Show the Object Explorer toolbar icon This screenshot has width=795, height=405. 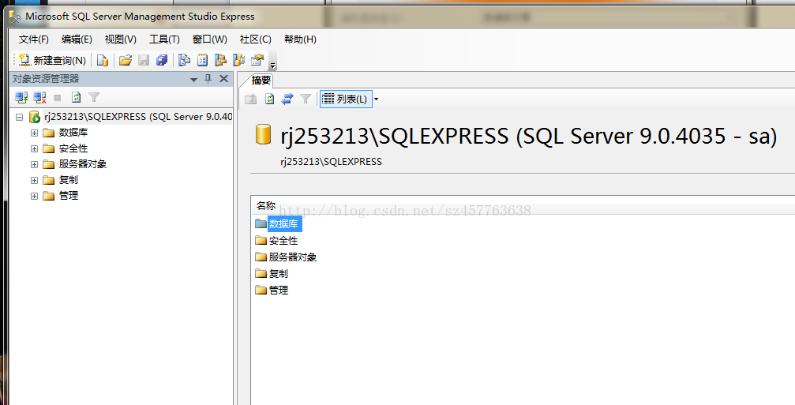pos(220,60)
